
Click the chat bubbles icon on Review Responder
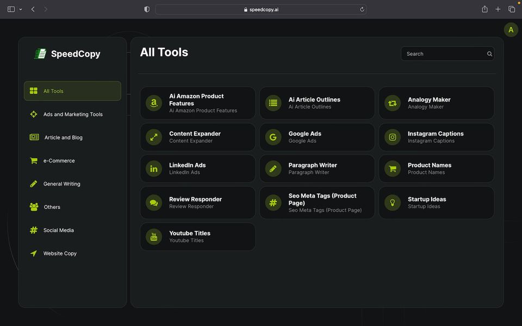click(154, 203)
